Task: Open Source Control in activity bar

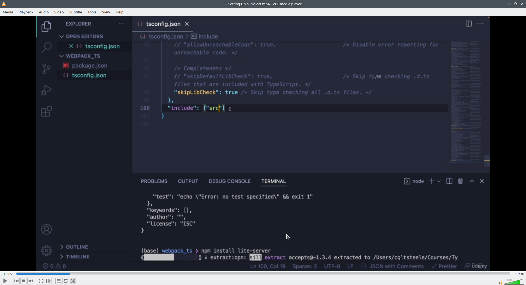Action: 46,69
